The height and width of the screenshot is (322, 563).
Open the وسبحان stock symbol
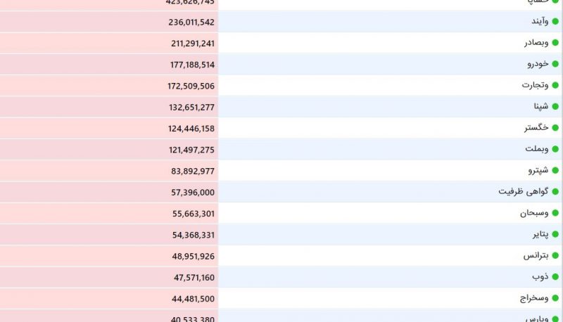(x=534, y=213)
